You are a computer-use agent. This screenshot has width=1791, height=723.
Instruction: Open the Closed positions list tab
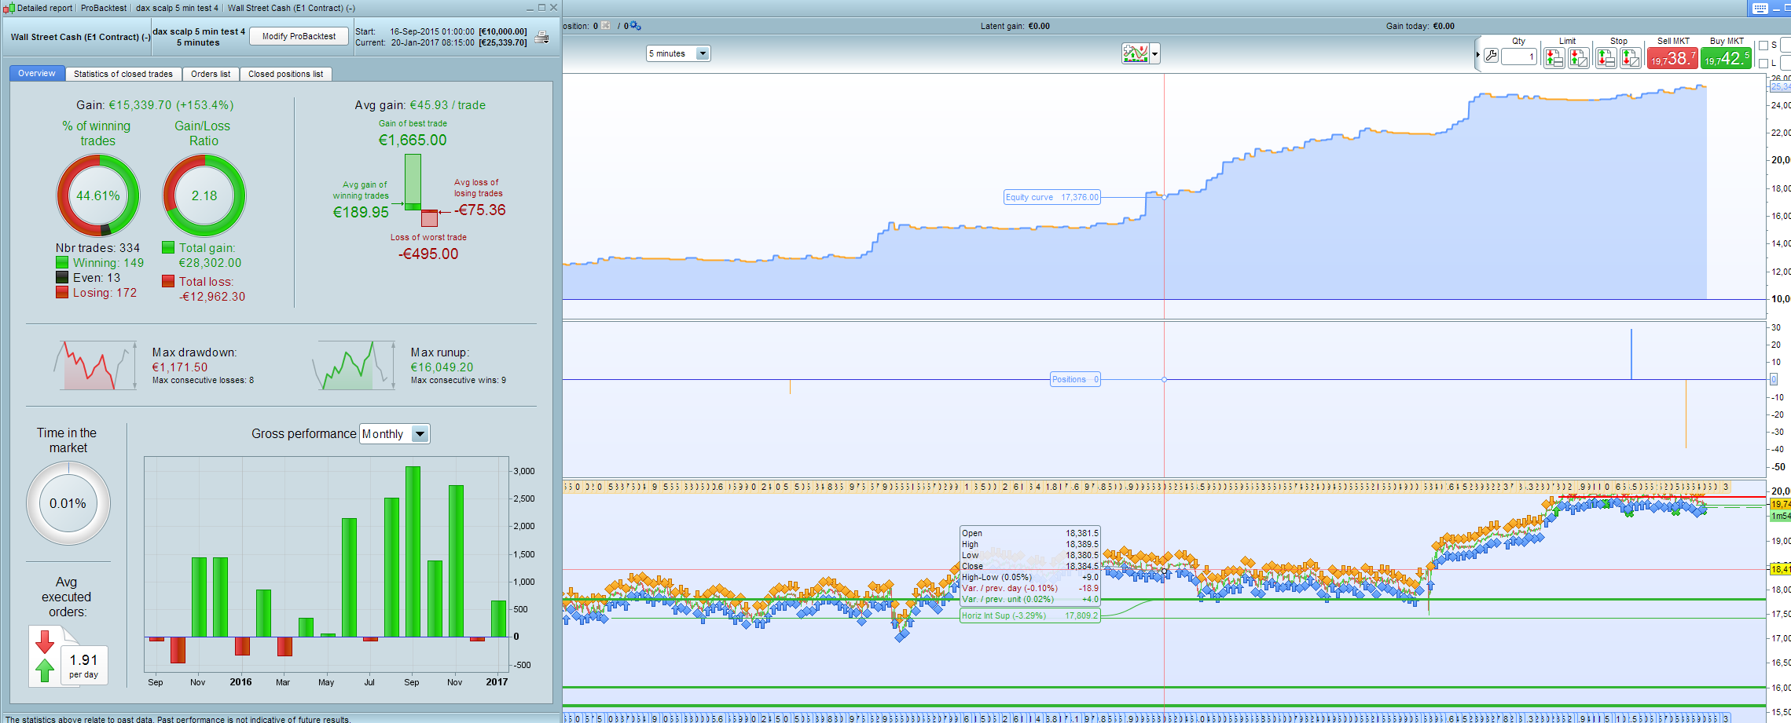pyautogui.click(x=285, y=74)
